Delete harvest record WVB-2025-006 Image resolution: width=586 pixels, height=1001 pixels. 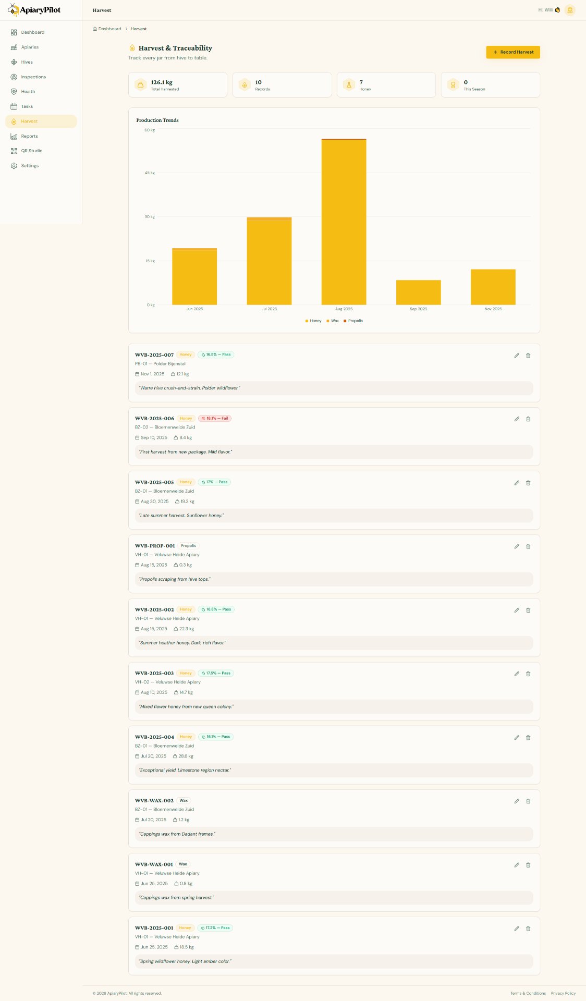pos(528,419)
